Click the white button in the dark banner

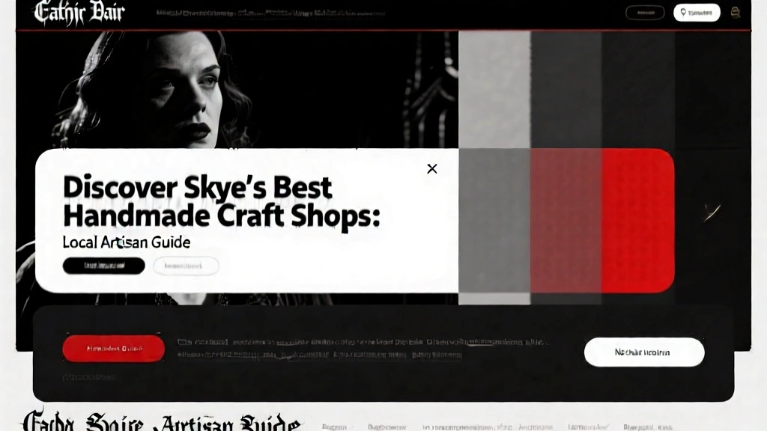click(x=643, y=352)
